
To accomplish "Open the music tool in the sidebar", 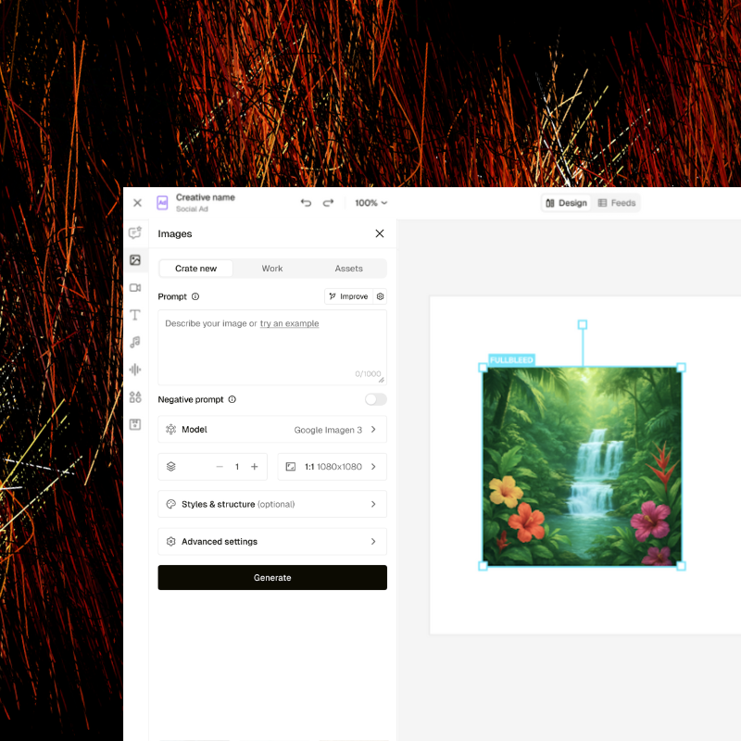I will coord(135,341).
